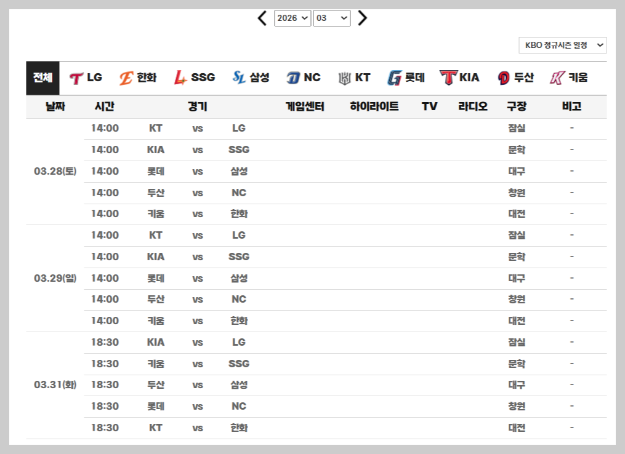Click the 하이라이트 column header
This screenshot has height=454, width=625.
click(x=374, y=106)
